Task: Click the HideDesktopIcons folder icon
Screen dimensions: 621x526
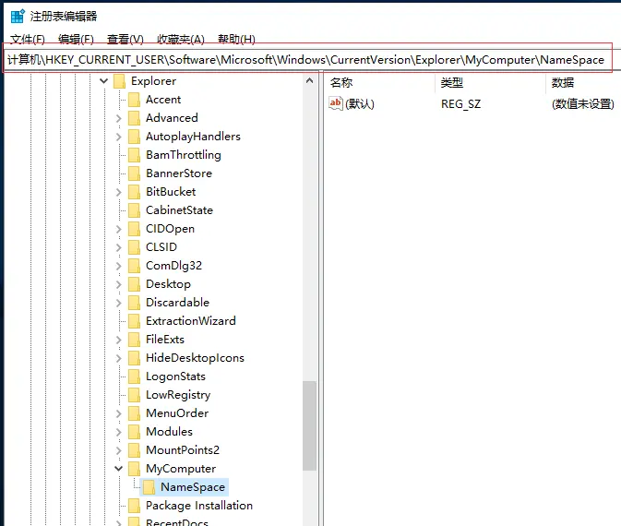Action: 134,358
